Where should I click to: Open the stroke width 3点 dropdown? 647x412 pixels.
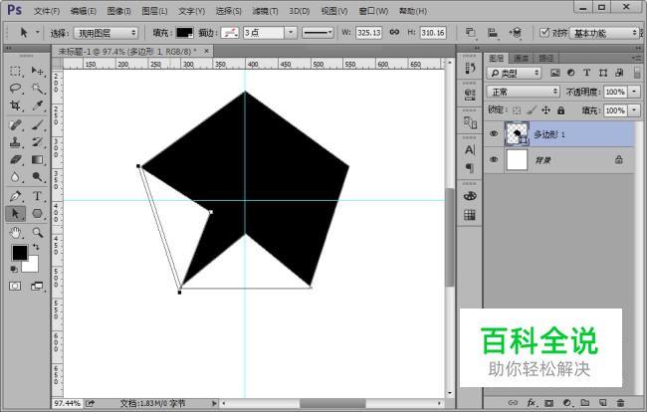click(x=291, y=33)
